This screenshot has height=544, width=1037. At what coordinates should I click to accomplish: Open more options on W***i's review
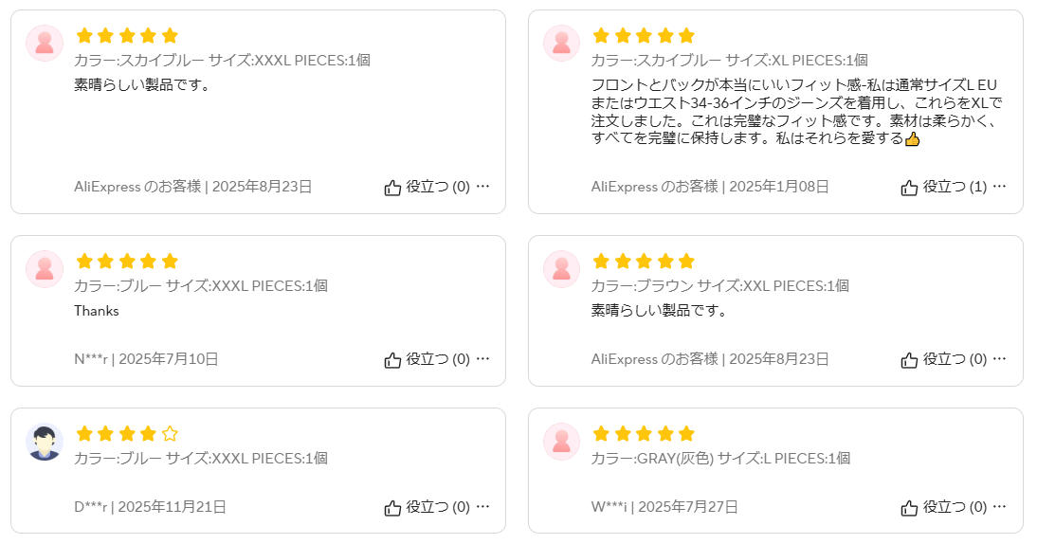[999, 507]
